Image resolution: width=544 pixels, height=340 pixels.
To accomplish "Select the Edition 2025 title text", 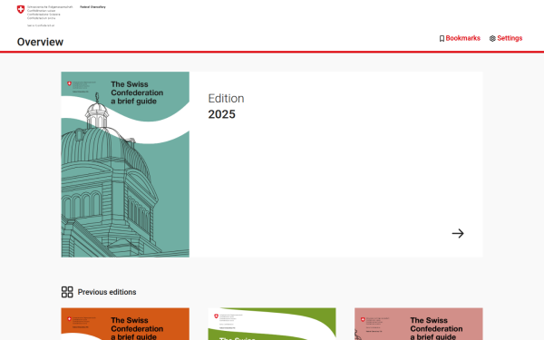I will tap(226, 106).
